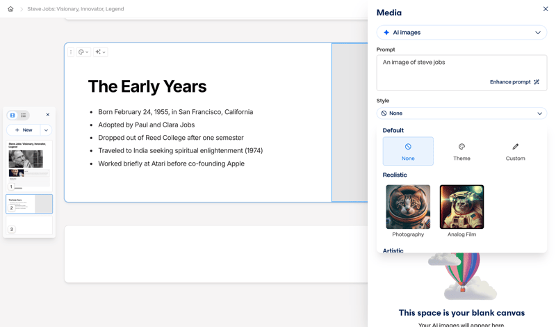Screen dimensions: 556x327
Task: Click the palette icon above Theme
Action: click(x=461, y=147)
